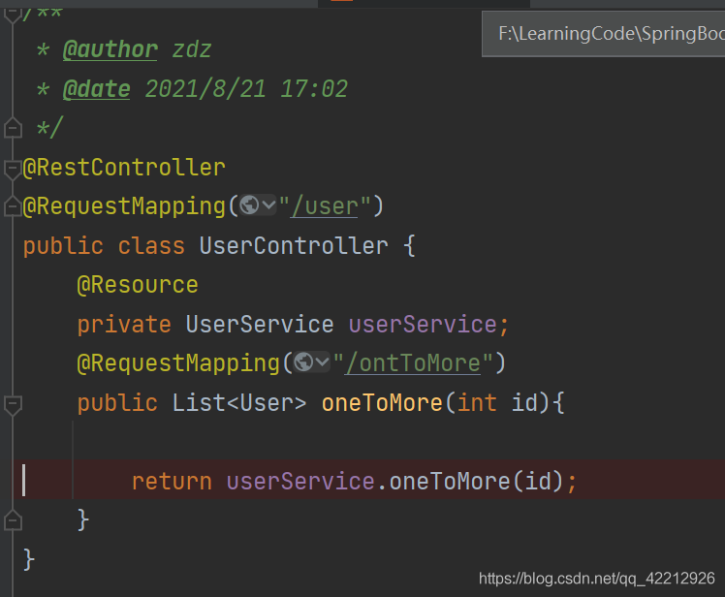725x597 pixels.
Task: Click the globe icon beside "/user" mapping
Action: click(250, 205)
